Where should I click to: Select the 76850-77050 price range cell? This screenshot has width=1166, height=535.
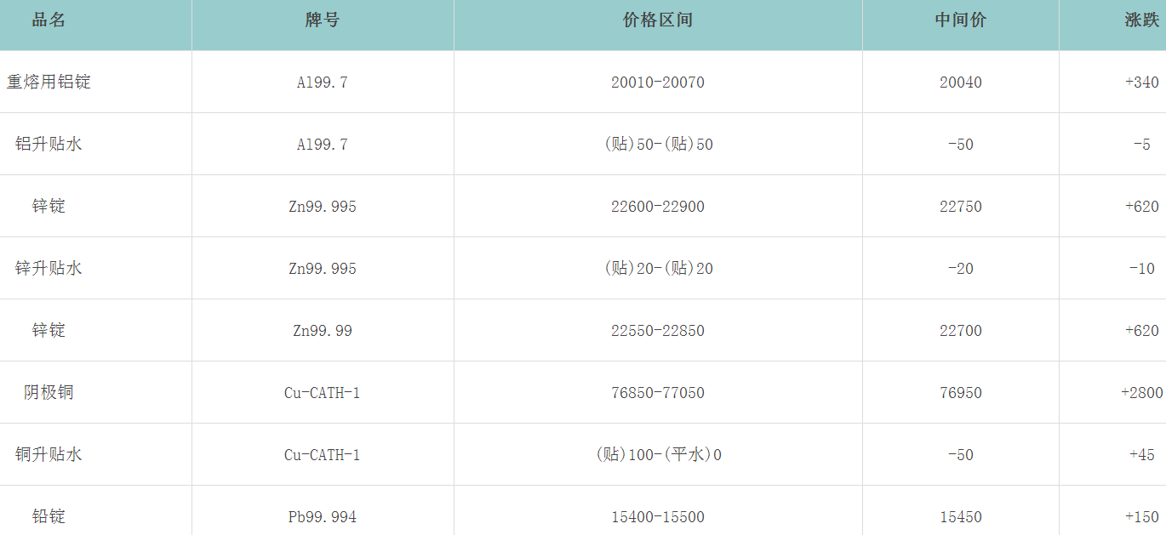point(657,393)
